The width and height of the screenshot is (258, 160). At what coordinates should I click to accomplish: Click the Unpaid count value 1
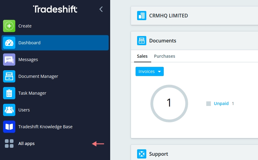[x=233, y=104]
